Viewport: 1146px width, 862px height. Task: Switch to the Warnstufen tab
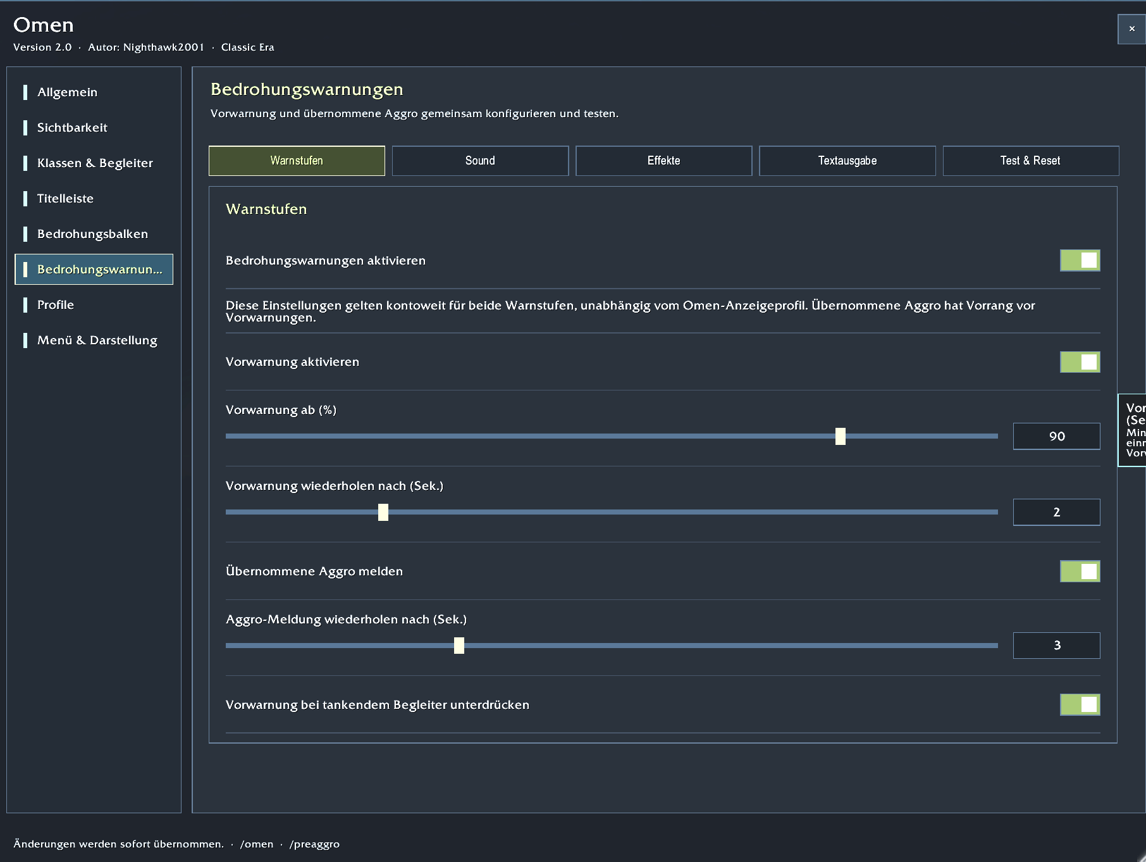(297, 161)
